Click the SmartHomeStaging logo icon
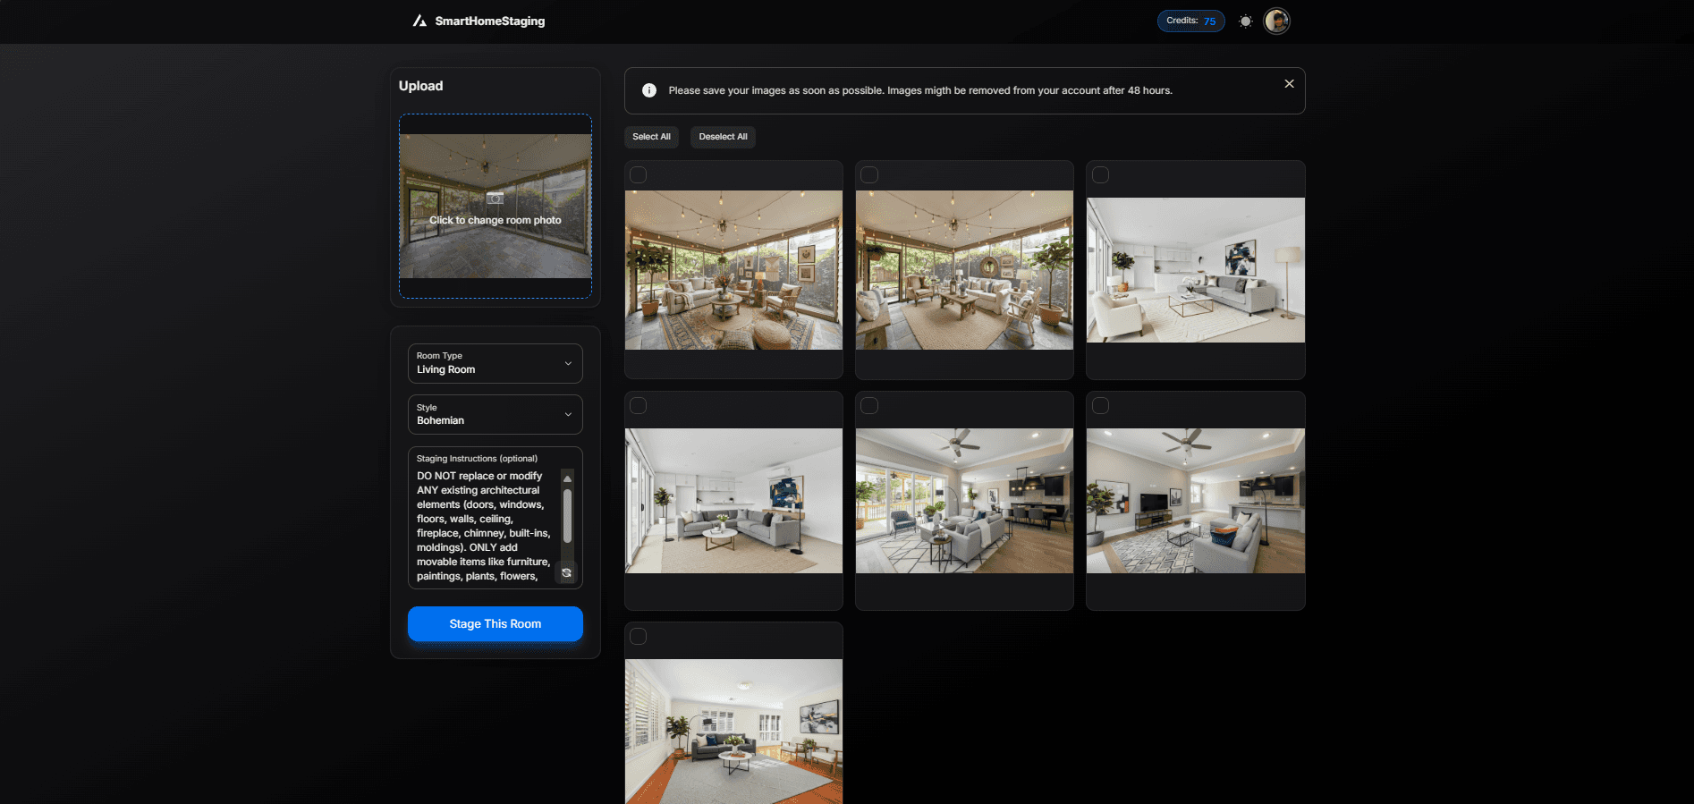Screen dimensions: 1694x804 pyautogui.click(x=419, y=21)
